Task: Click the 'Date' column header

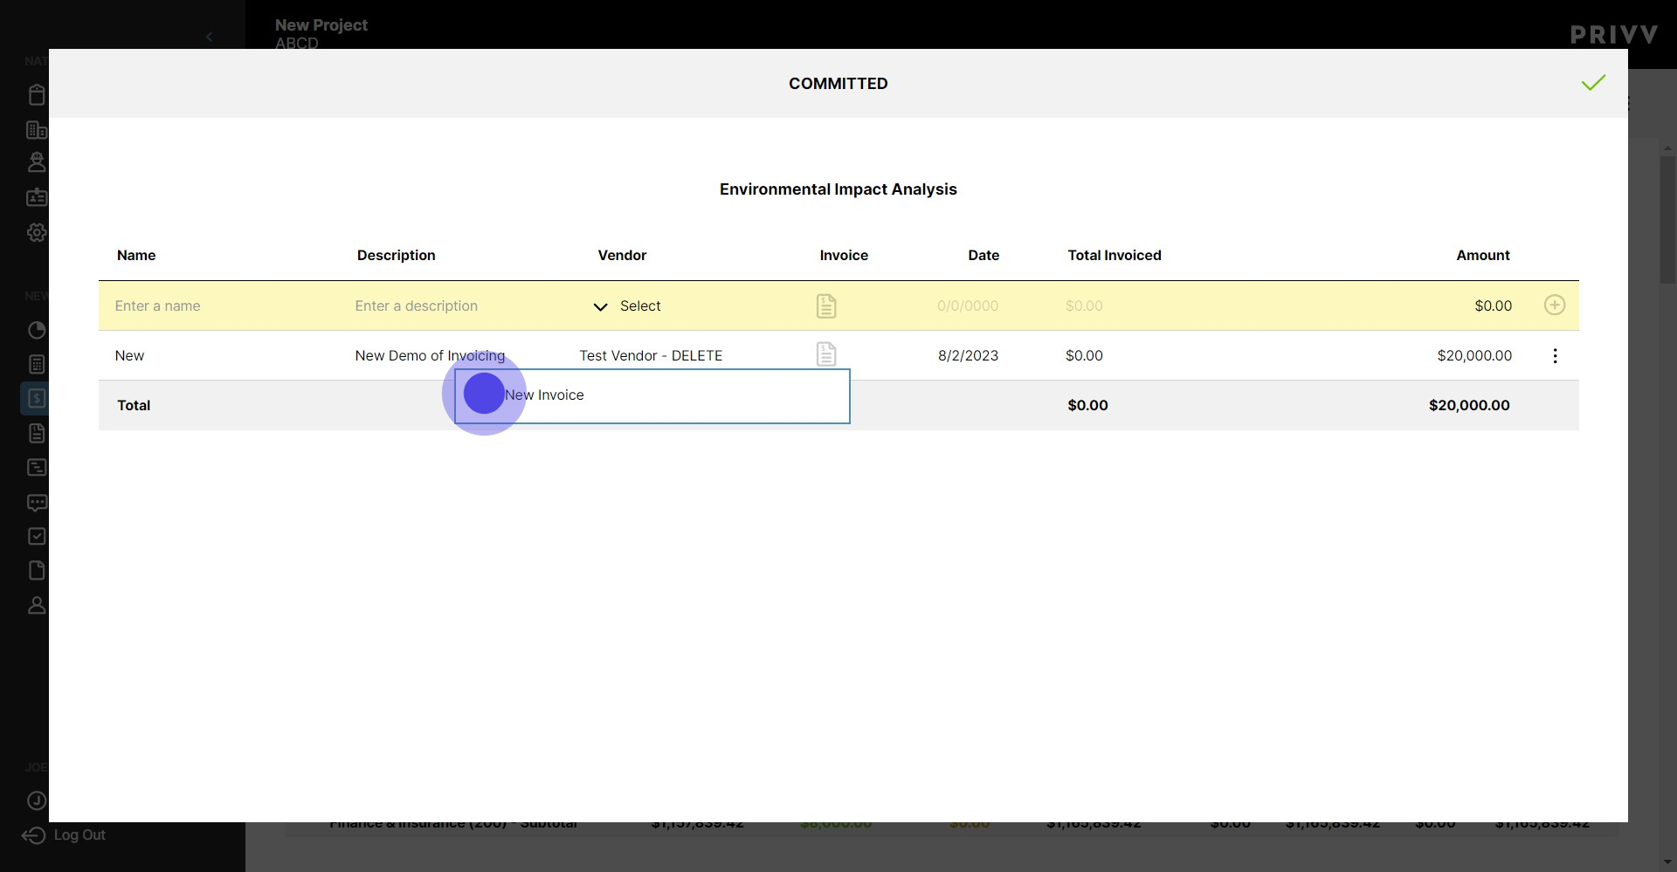Action: pos(983,255)
